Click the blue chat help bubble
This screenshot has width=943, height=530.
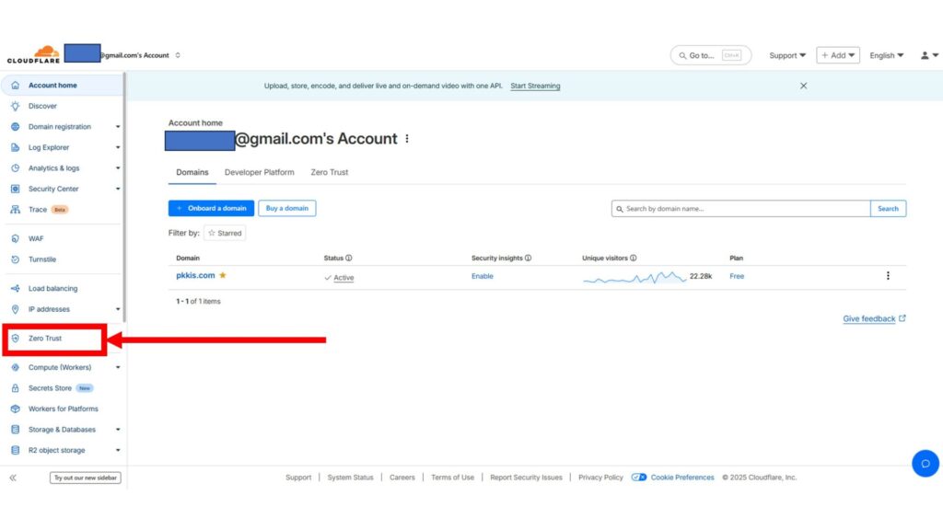(x=925, y=463)
